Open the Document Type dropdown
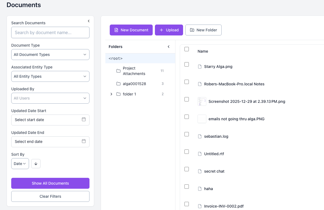The image size is (324, 210). coord(50,55)
